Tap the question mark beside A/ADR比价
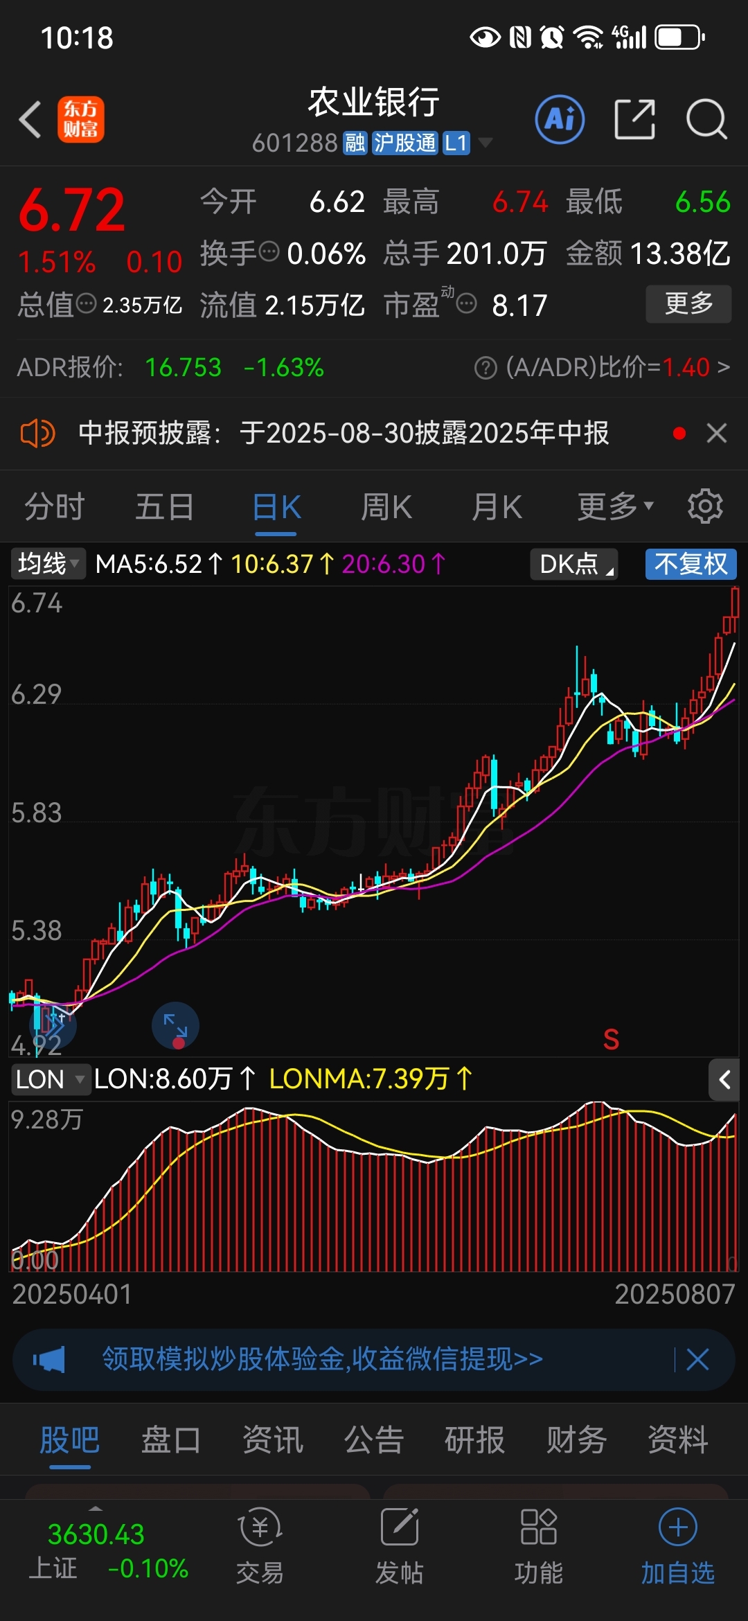The image size is (748, 1621). 486,368
